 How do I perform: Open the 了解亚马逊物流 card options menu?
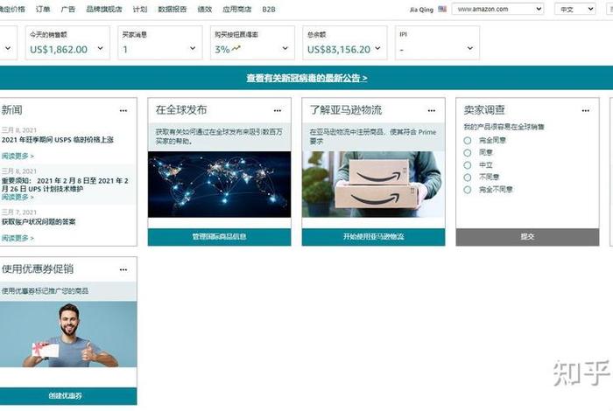coord(431,111)
